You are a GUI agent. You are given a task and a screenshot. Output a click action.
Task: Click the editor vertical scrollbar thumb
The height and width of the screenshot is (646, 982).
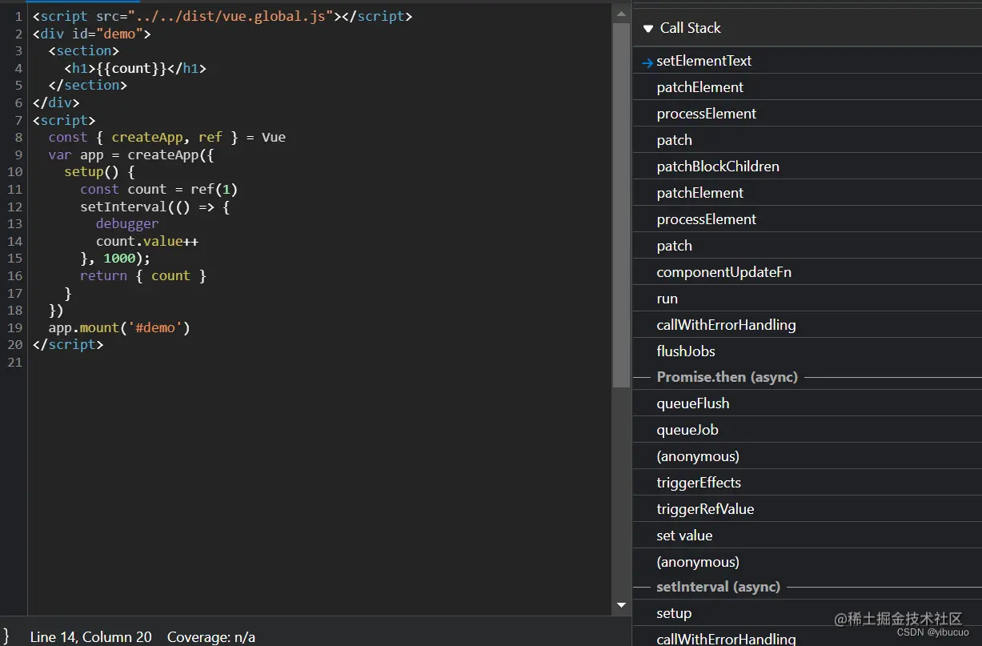[x=621, y=205]
